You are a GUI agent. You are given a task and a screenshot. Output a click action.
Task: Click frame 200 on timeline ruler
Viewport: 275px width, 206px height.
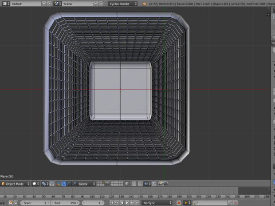click(x=189, y=196)
